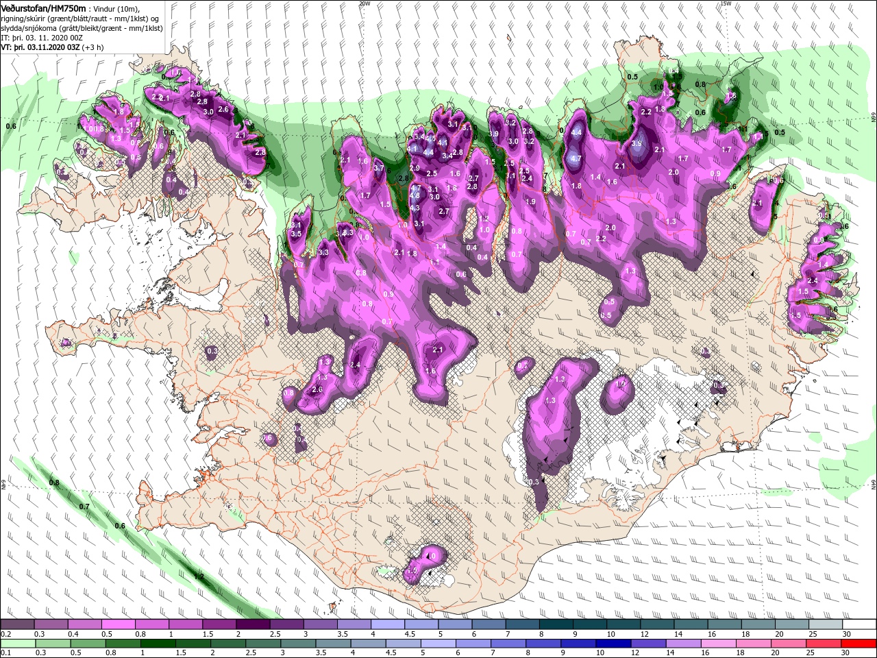Pick rain legend swatch between 7 and 8
Screen dimensions: 877x658
pyautogui.click(x=508, y=644)
